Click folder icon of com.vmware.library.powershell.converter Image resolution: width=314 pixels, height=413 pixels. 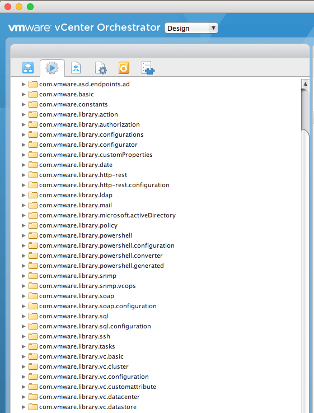pyautogui.click(x=33, y=256)
